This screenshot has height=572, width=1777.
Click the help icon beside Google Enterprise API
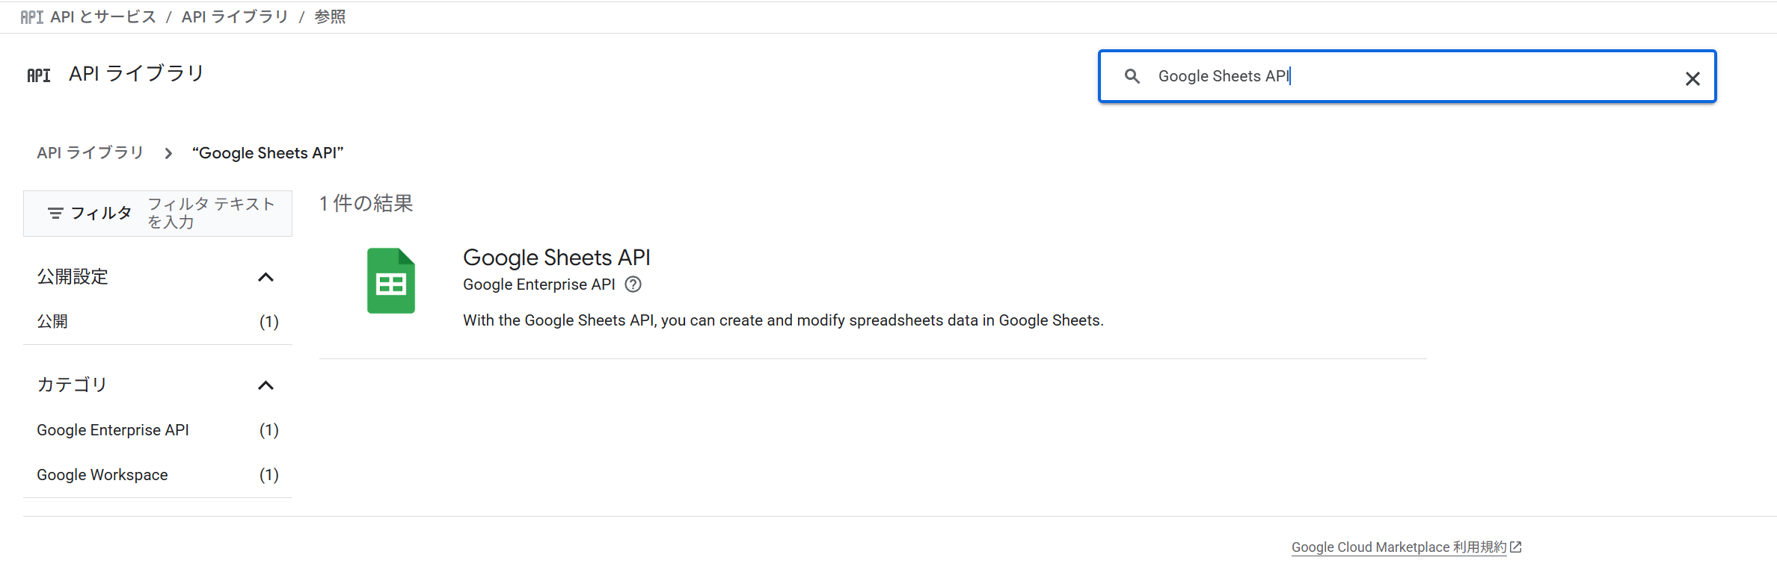[x=633, y=285]
